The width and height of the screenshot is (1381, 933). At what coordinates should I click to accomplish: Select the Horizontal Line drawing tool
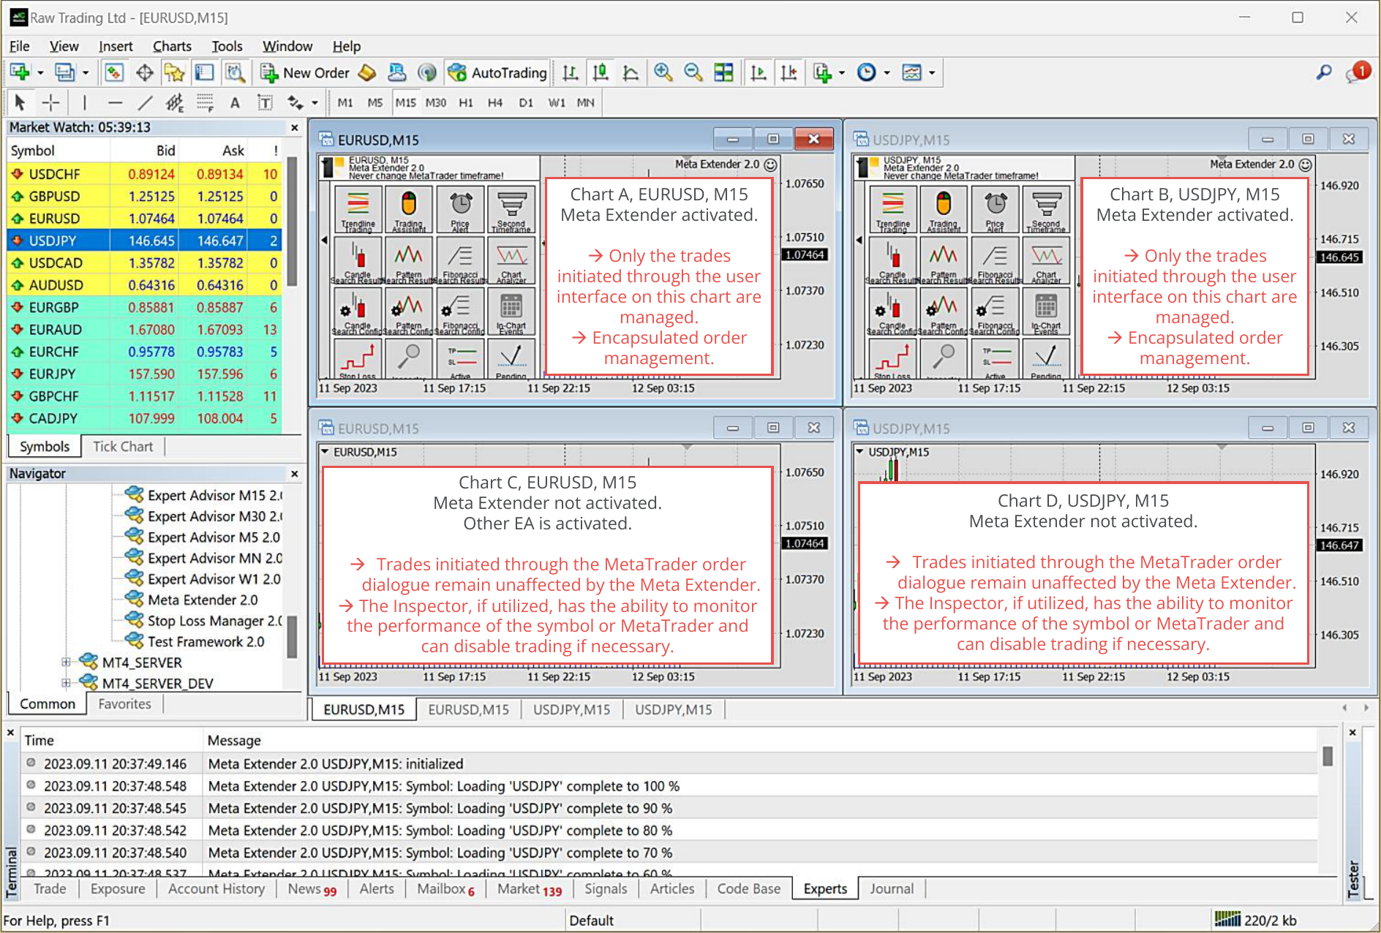click(115, 103)
